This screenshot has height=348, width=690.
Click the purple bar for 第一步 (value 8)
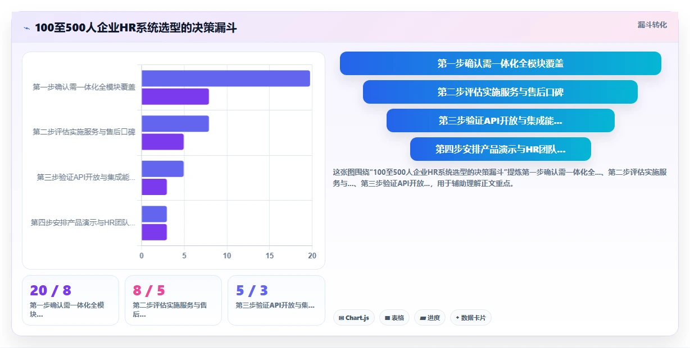[175, 96]
